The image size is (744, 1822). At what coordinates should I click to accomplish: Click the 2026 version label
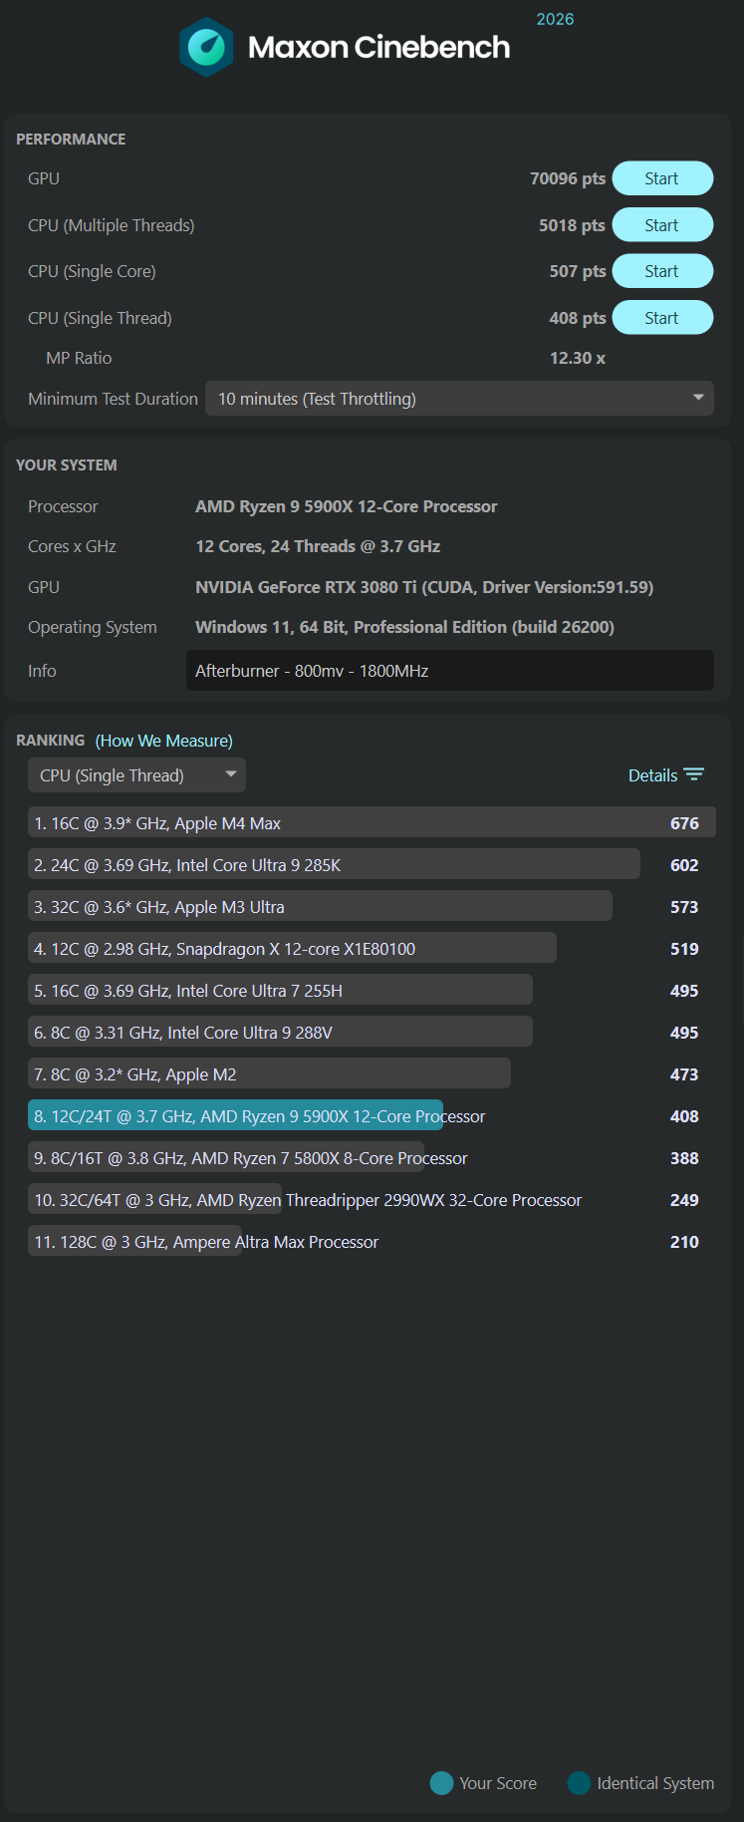pos(555,19)
